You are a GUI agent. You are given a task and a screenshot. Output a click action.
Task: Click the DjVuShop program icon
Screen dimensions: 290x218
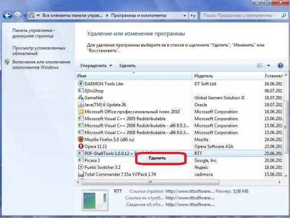pos(81,91)
